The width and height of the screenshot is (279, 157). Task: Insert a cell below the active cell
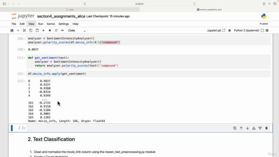point(260,128)
